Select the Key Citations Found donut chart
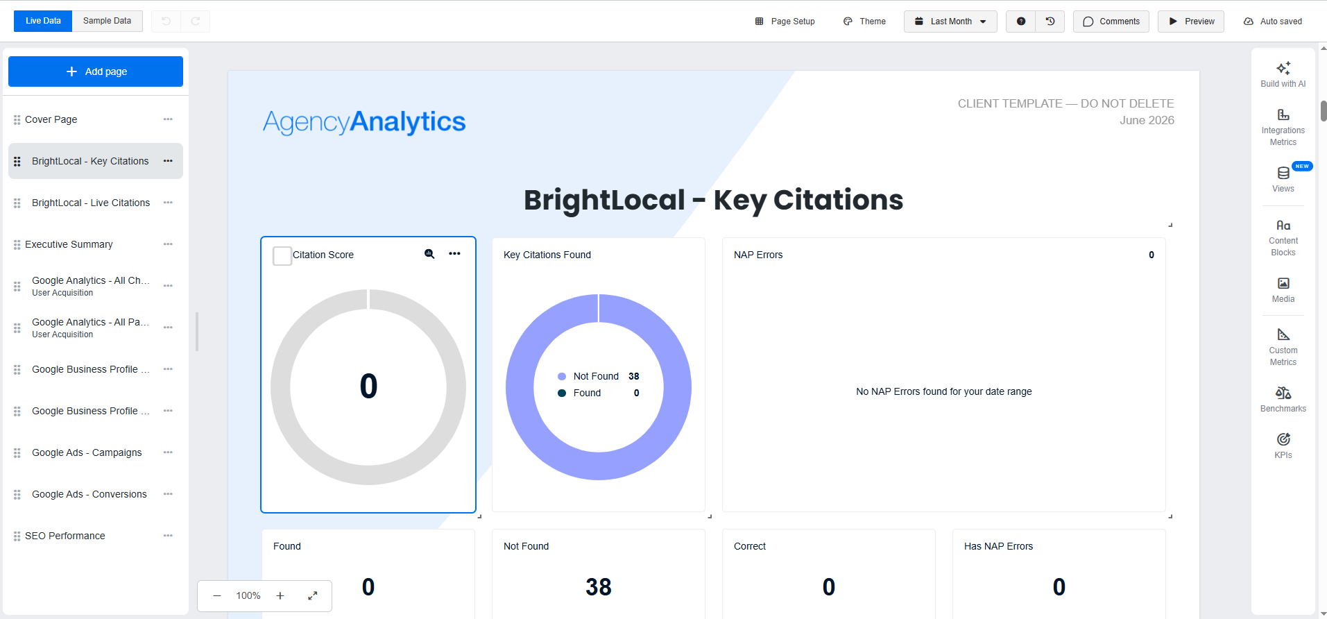This screenshot has width=1327, height=619. 599,387
